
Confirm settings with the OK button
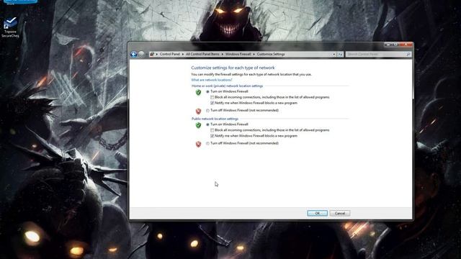coord(317,213)
